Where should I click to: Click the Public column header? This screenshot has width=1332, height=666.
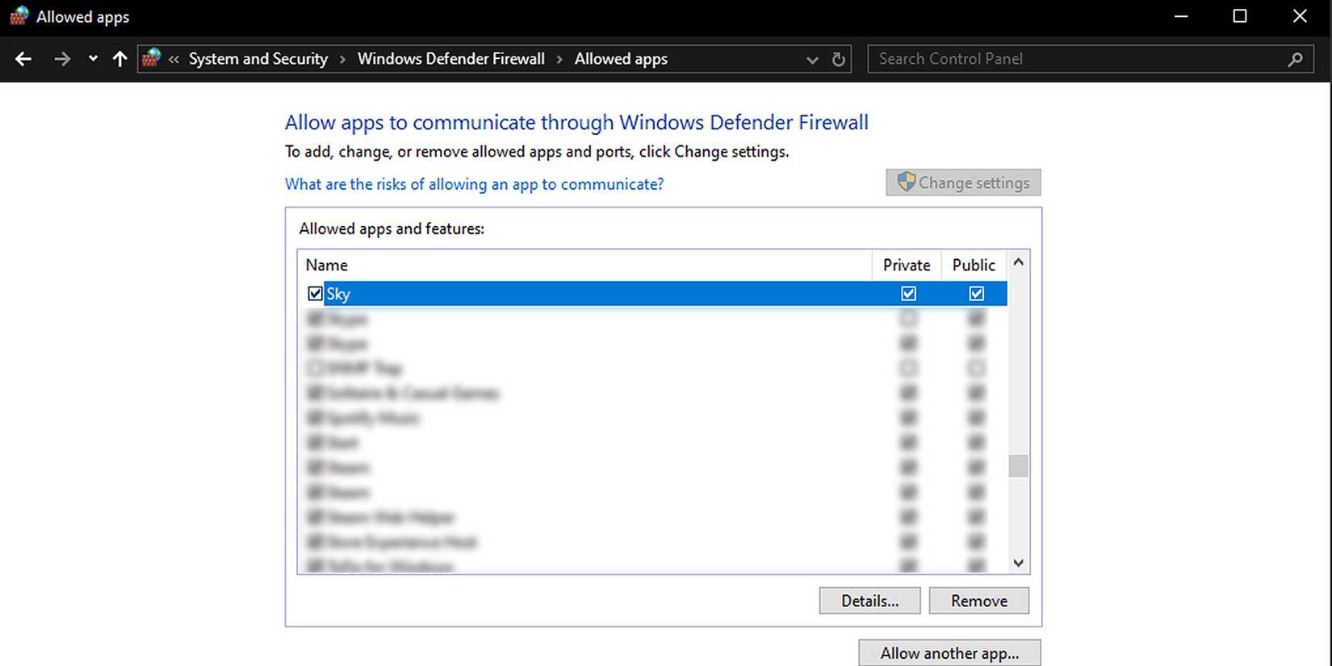point(974,265)
